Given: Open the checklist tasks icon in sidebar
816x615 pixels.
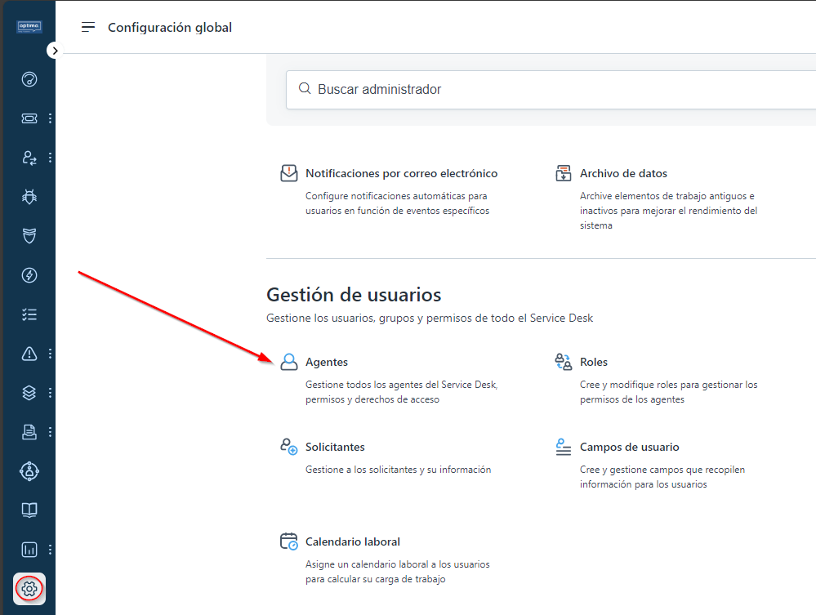Looking at the screenshot, I should (x=29, y=314).
